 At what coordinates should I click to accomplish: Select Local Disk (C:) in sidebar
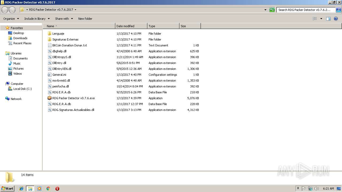click(22, 89)
